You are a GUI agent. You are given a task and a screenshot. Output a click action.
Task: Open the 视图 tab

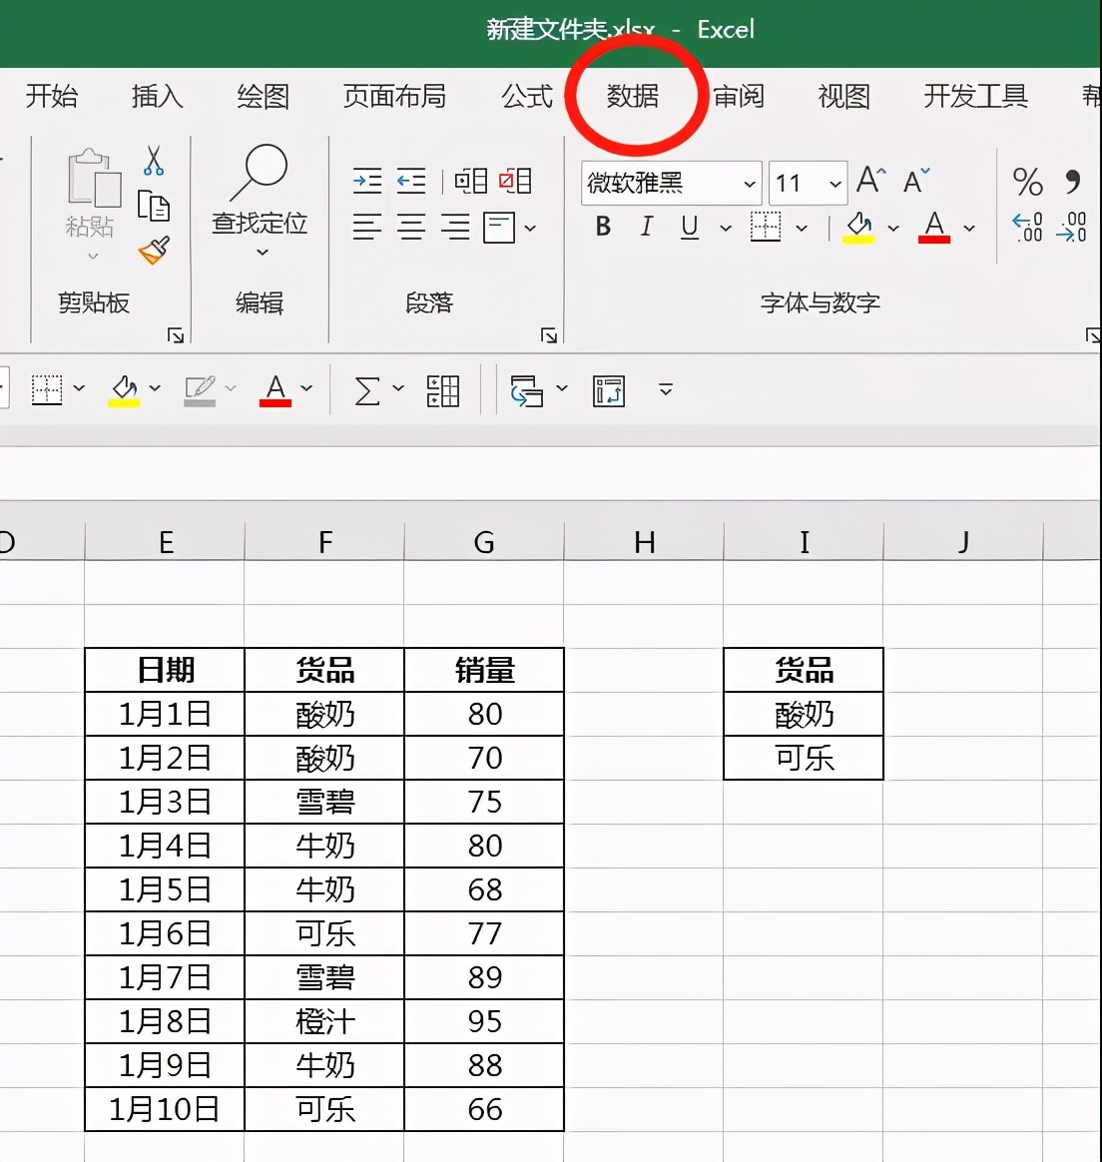pyautogui.click(x=844, y=96)
